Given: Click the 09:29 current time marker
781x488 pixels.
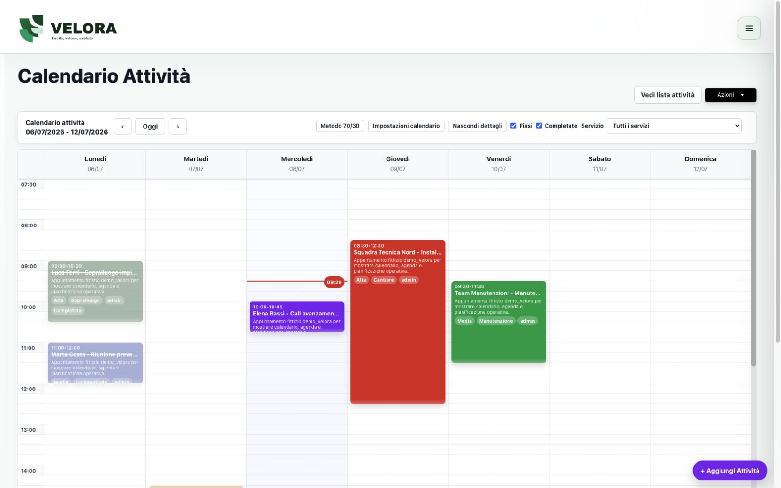Looking at the screenshot, I should point(334,282).
